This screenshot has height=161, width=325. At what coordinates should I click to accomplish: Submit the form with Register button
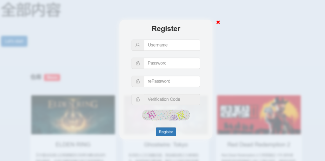coord(166,132)
